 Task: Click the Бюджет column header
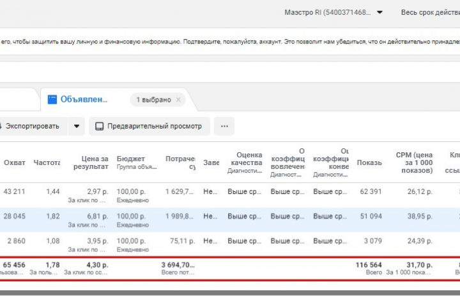click(x=130, y=159)
